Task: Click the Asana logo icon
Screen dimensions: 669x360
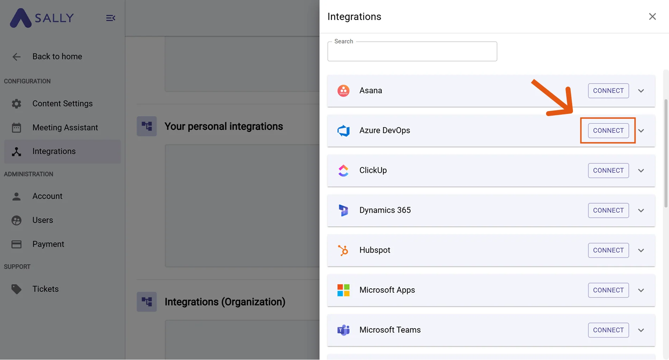Action: pyautogui.click(x=343, y=91)
